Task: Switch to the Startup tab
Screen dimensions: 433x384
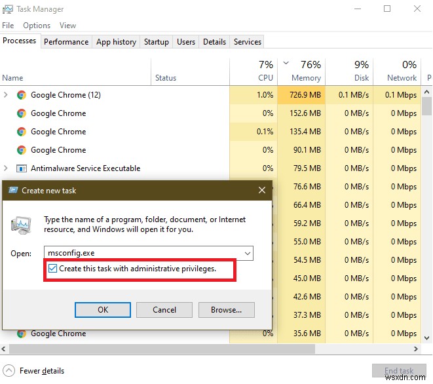Action: (157, 42)
